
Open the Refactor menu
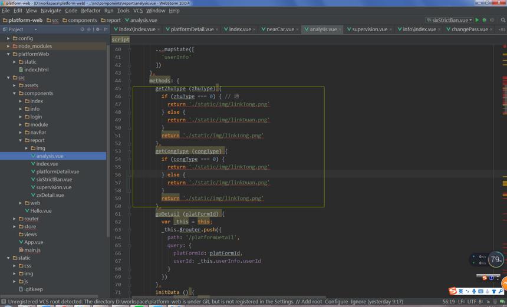pyautogui.click(x=91, y=11)
